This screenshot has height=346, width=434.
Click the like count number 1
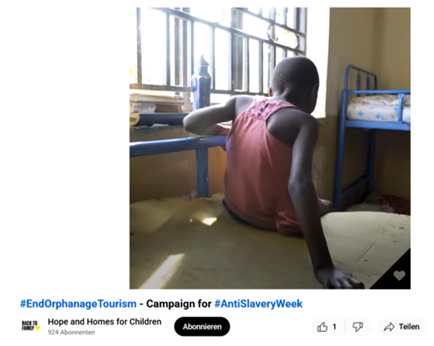[334, 327]
